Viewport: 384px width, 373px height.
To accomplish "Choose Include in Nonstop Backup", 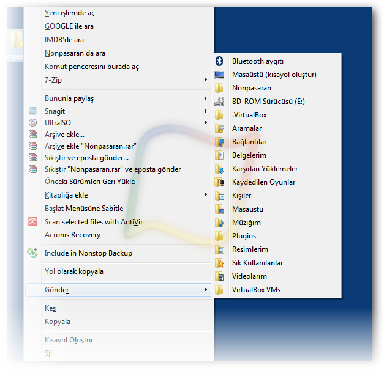I will [x=88, y=253].
